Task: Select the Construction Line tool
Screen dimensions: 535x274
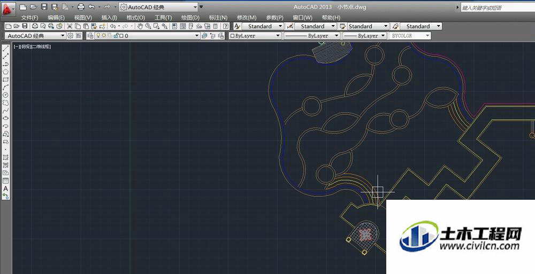Action: pos(6,56)
